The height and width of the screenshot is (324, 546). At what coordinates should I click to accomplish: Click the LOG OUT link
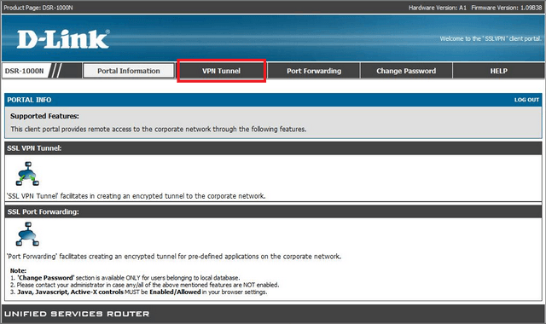click(x=526, y=100)
